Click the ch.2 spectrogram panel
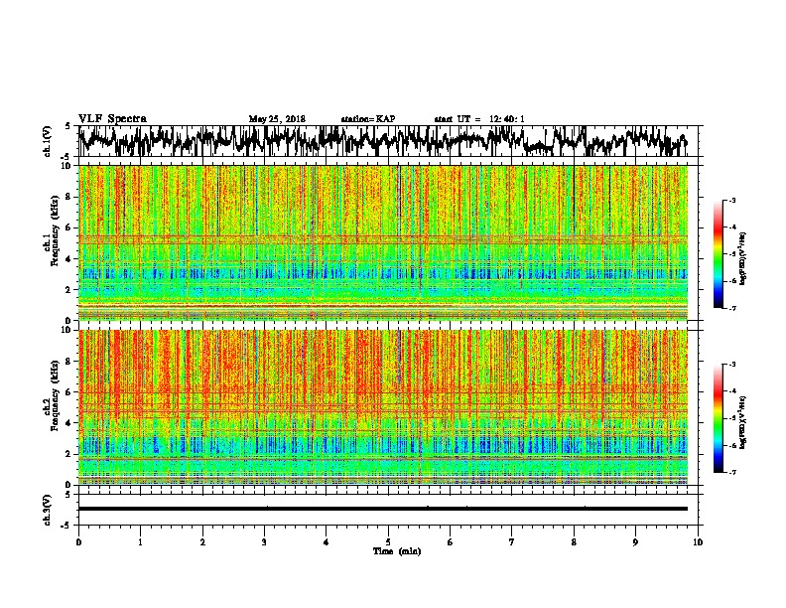786x608 pixels. click(383, 407)
